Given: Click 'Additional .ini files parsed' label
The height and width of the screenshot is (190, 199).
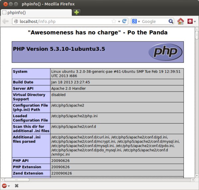Looking at the screenshot, I should coord(27,139).
